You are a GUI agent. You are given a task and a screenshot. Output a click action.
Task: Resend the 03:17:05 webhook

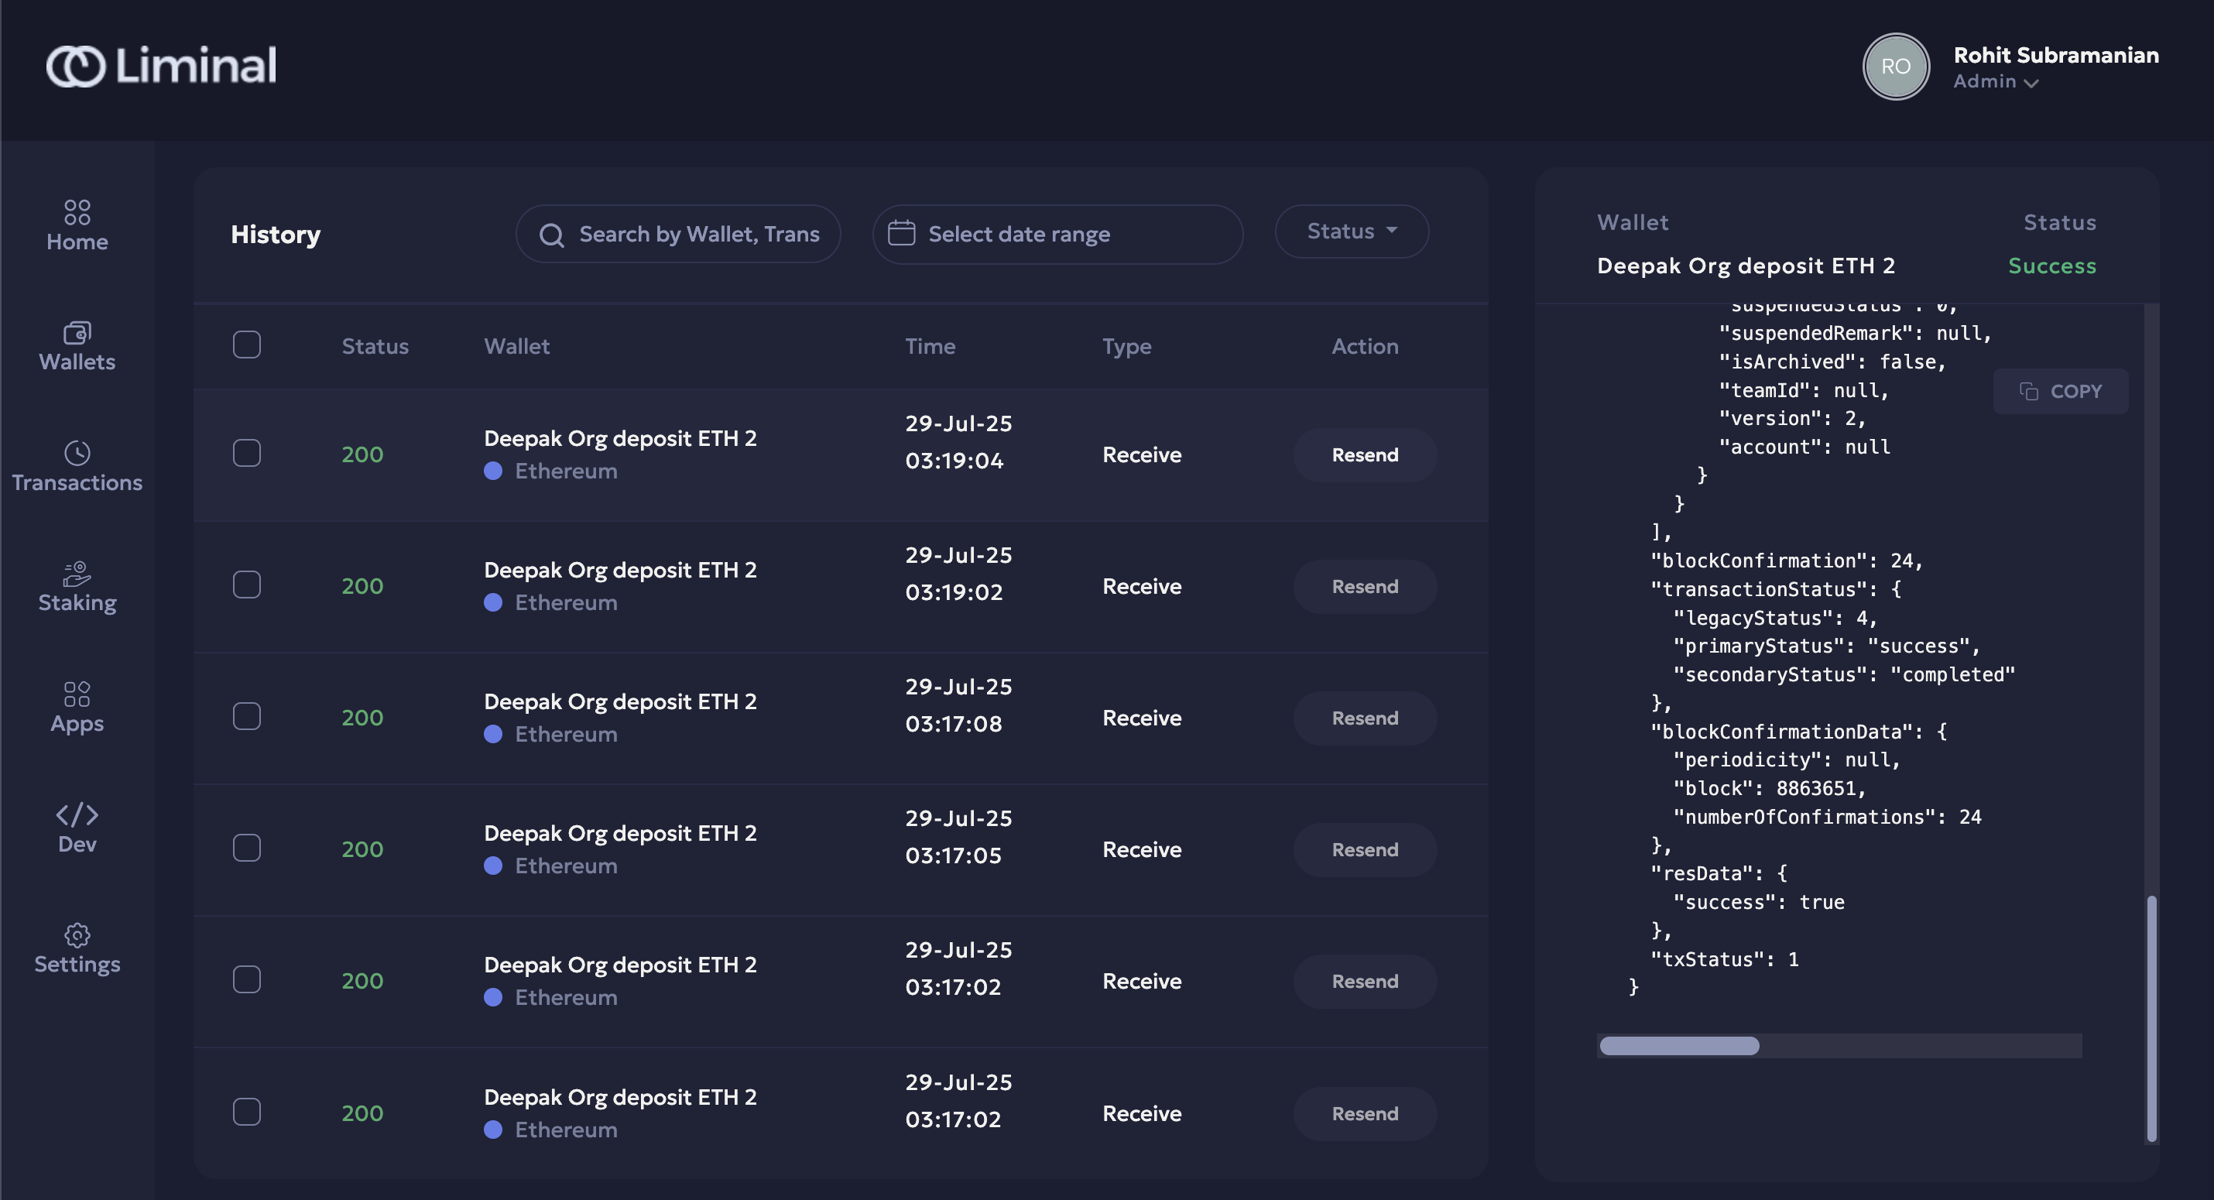pyautogui.click(x=1365, y=849)
